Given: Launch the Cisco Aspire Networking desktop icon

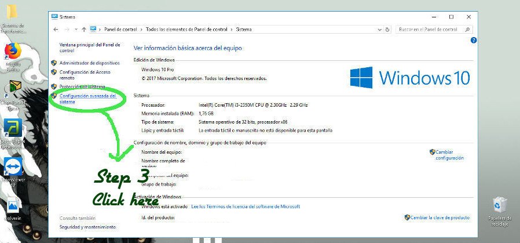Looking at the screenshot, I should (13, 128).
